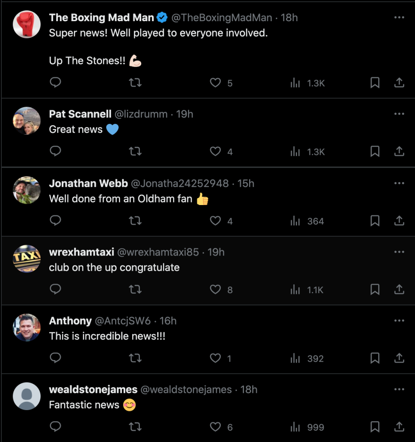Open @TheBoxingMadMan's profile handle
This screenshot has width=415, height=442.
coord(222,18)
